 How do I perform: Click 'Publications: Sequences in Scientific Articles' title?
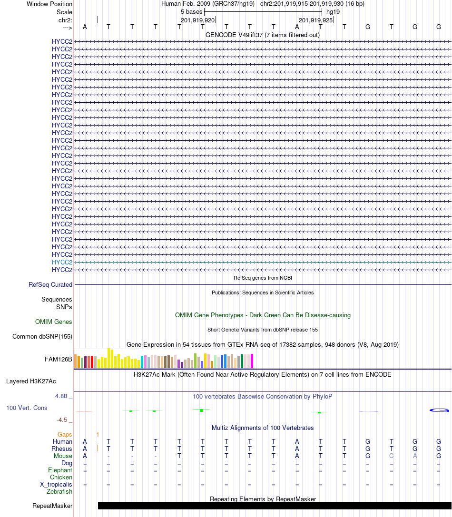pyautogui.click(x=263, y=293)
